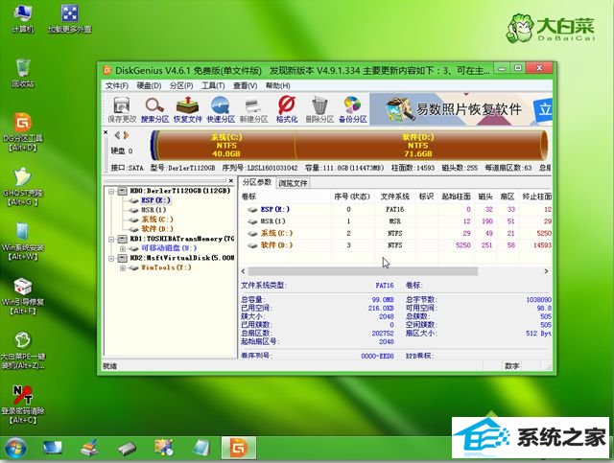Select MSR(1) in the disk tree
The image size is (614, 463).
pos(153,210)
